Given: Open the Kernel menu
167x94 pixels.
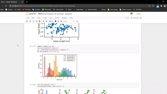Looking at the screenshot, I should [57, 18].
